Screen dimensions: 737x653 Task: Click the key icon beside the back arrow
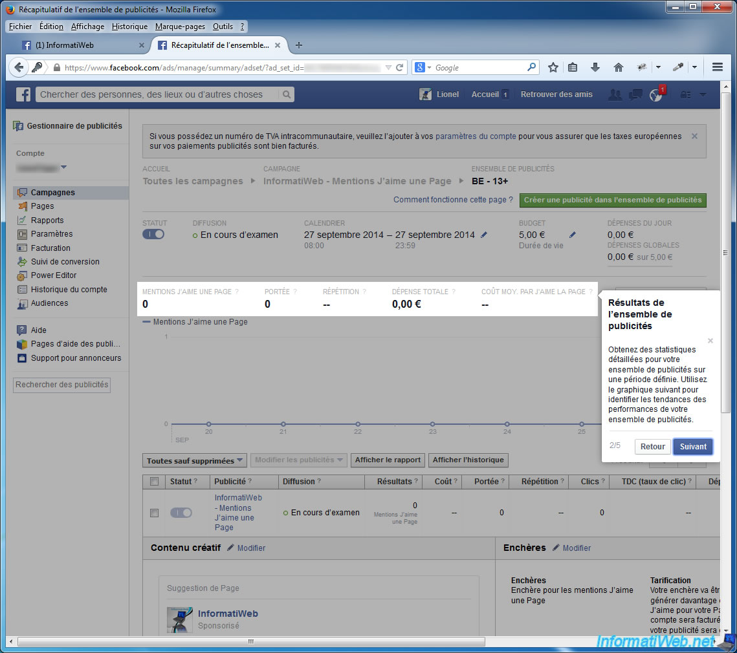coord(37,67)
